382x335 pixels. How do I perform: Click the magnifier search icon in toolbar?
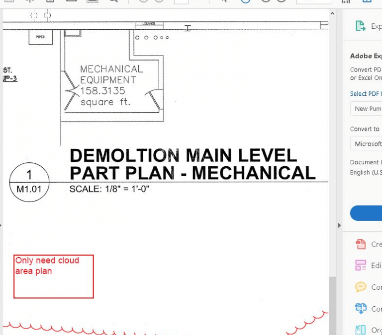coord(113,0)
